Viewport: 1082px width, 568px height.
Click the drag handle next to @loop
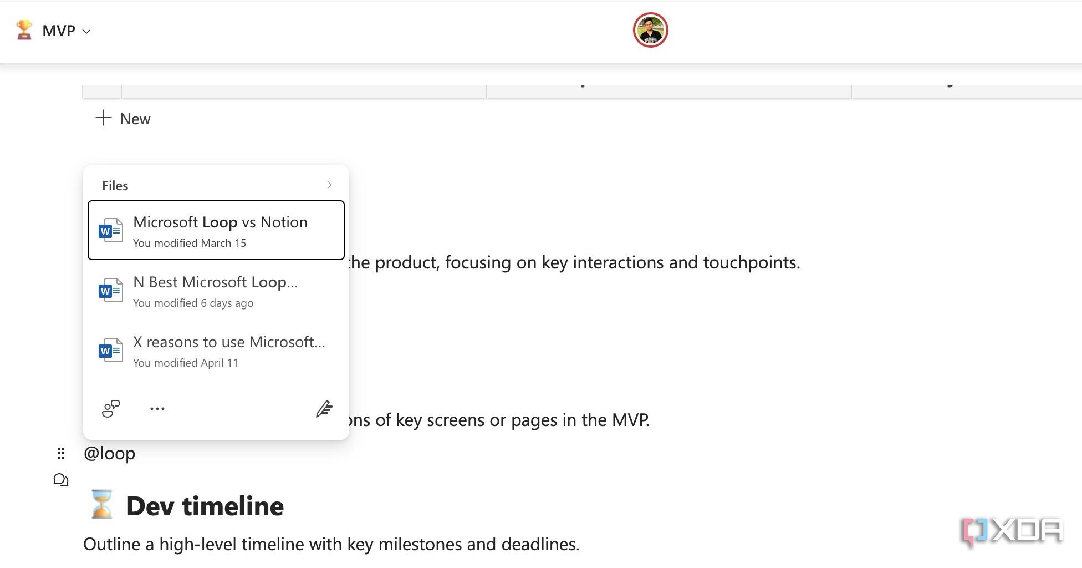61,453
